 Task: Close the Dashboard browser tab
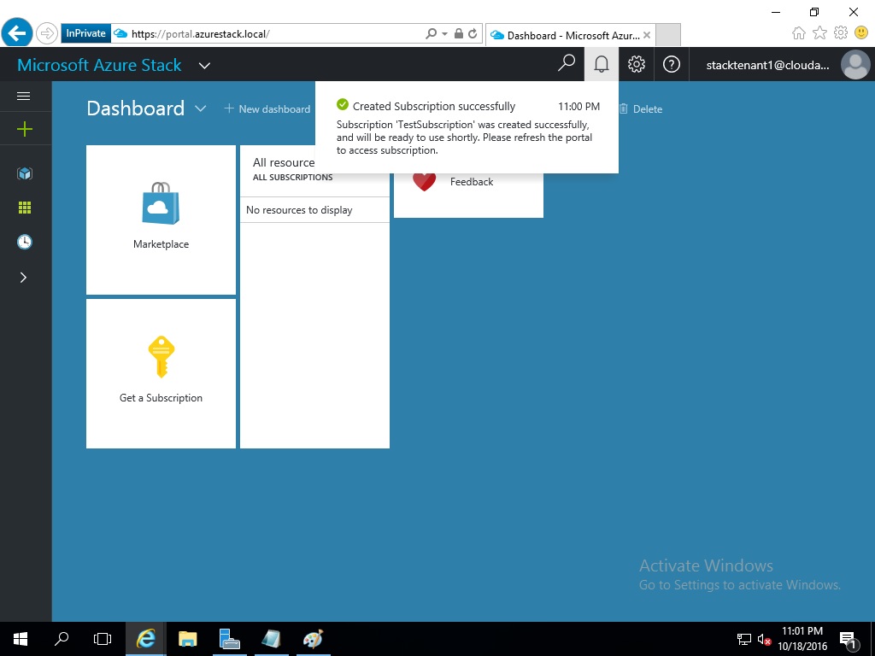646,35
